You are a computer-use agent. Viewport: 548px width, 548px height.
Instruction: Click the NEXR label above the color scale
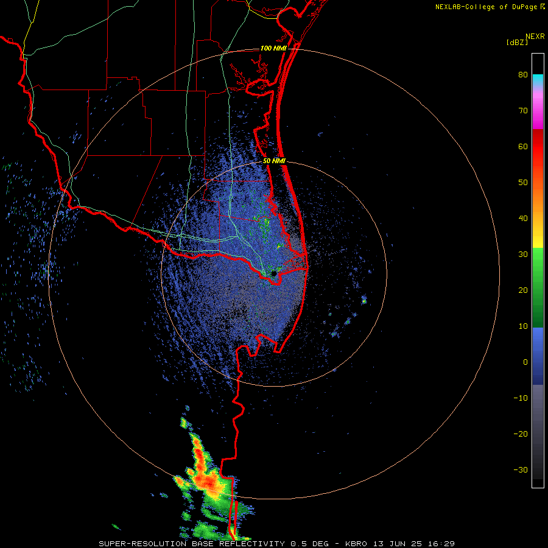coord(535,37)
